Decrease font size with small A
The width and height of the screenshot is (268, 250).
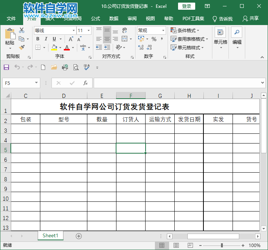point(79,39)
